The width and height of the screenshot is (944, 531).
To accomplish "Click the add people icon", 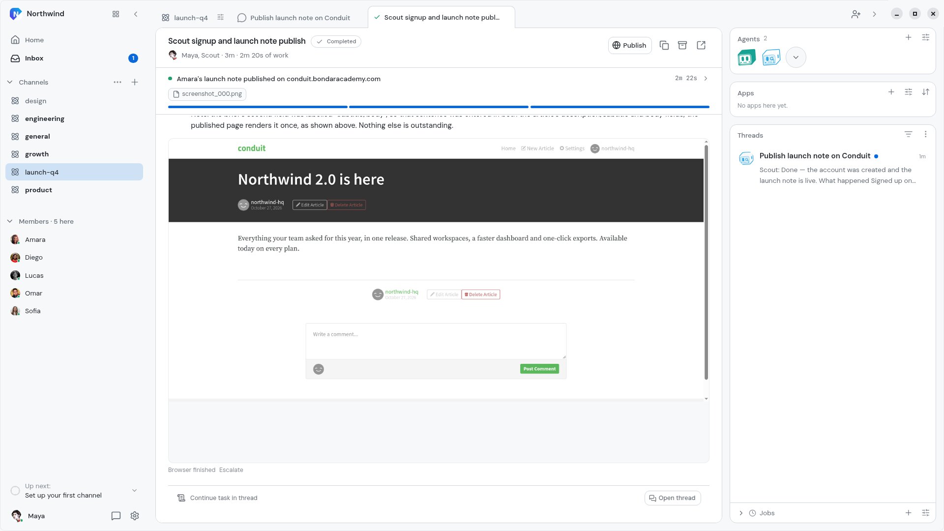I will tap(856, 14).
